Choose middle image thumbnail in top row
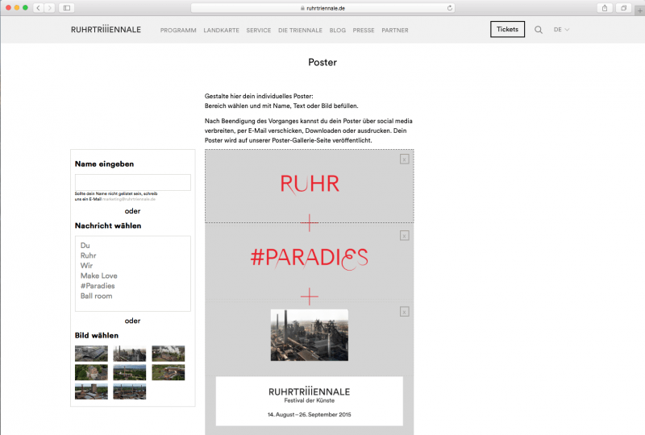Viewport: 645px width, 435px height. pos(130,354)
